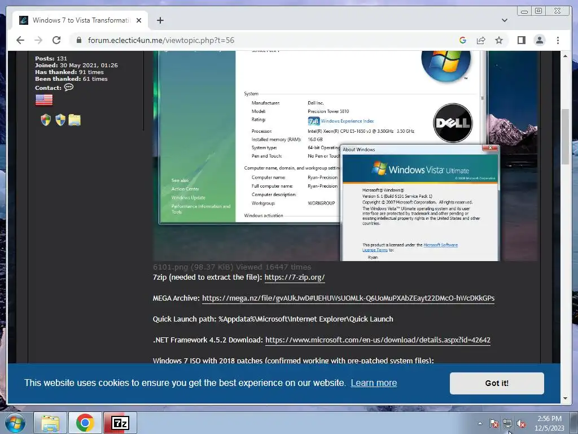Open the Google icon in address bar
The height and width of the screenshot is (434, 578).
(463, 40)
